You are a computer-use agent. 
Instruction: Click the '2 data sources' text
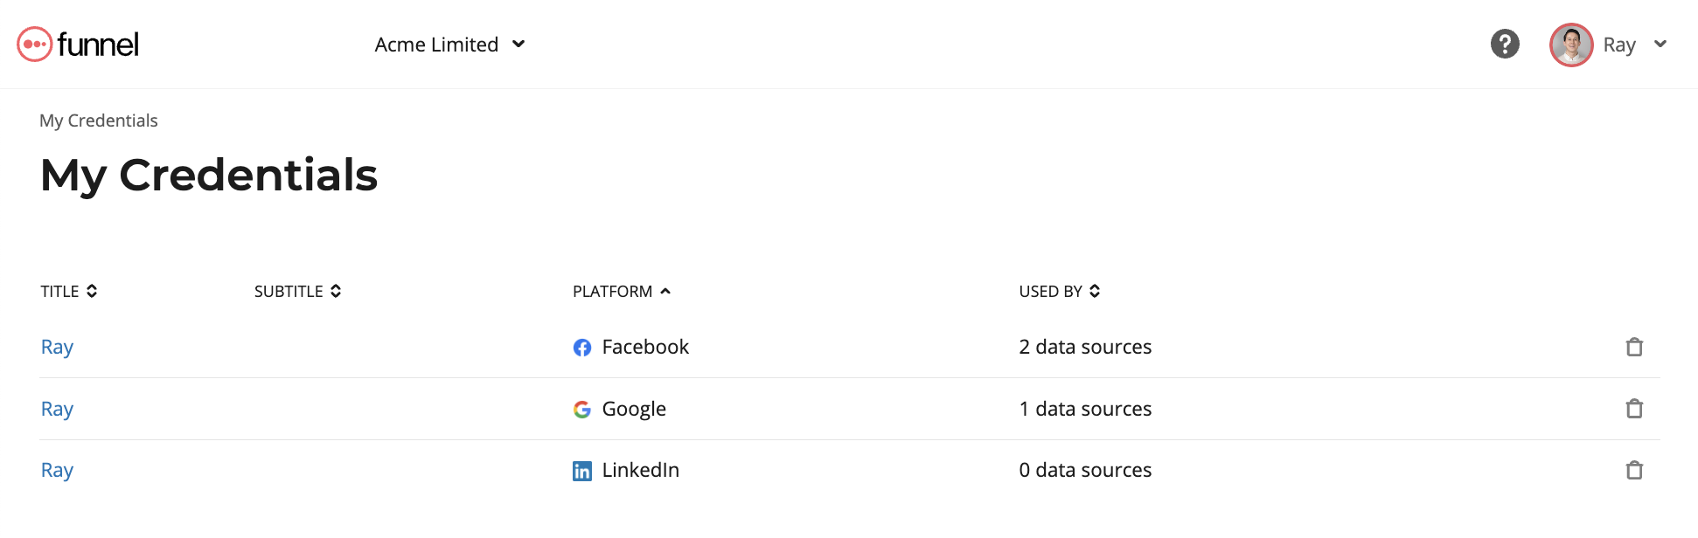[1085, 348]
